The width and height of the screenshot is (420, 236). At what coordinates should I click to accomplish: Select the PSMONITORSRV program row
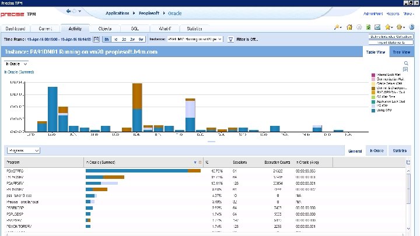pos(205,226)
